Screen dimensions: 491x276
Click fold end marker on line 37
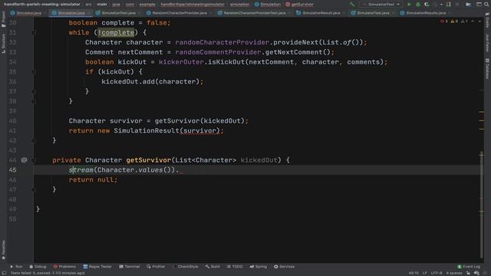[34, 91]
